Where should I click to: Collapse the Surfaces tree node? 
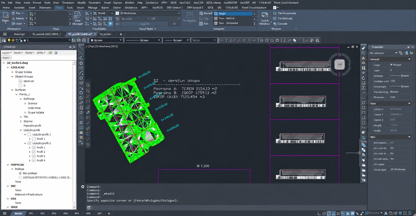click(x=12, y=90)
